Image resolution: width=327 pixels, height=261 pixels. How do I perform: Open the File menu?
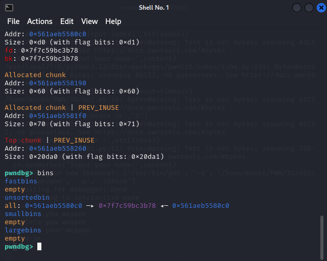point(13,21)
